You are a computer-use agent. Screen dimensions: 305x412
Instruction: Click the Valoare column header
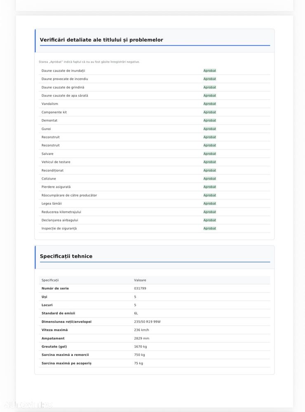point(140,280)
